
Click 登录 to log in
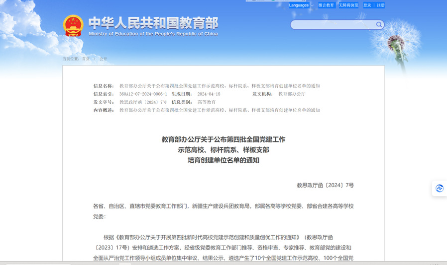[x=367, y=5]
